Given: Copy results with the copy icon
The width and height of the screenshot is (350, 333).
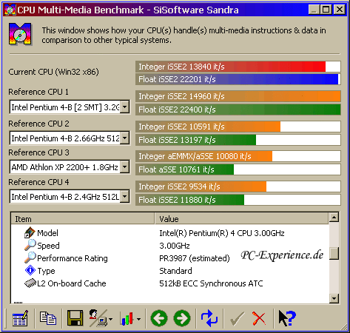Looking at the screenshot, I should (x=48, y=318).
